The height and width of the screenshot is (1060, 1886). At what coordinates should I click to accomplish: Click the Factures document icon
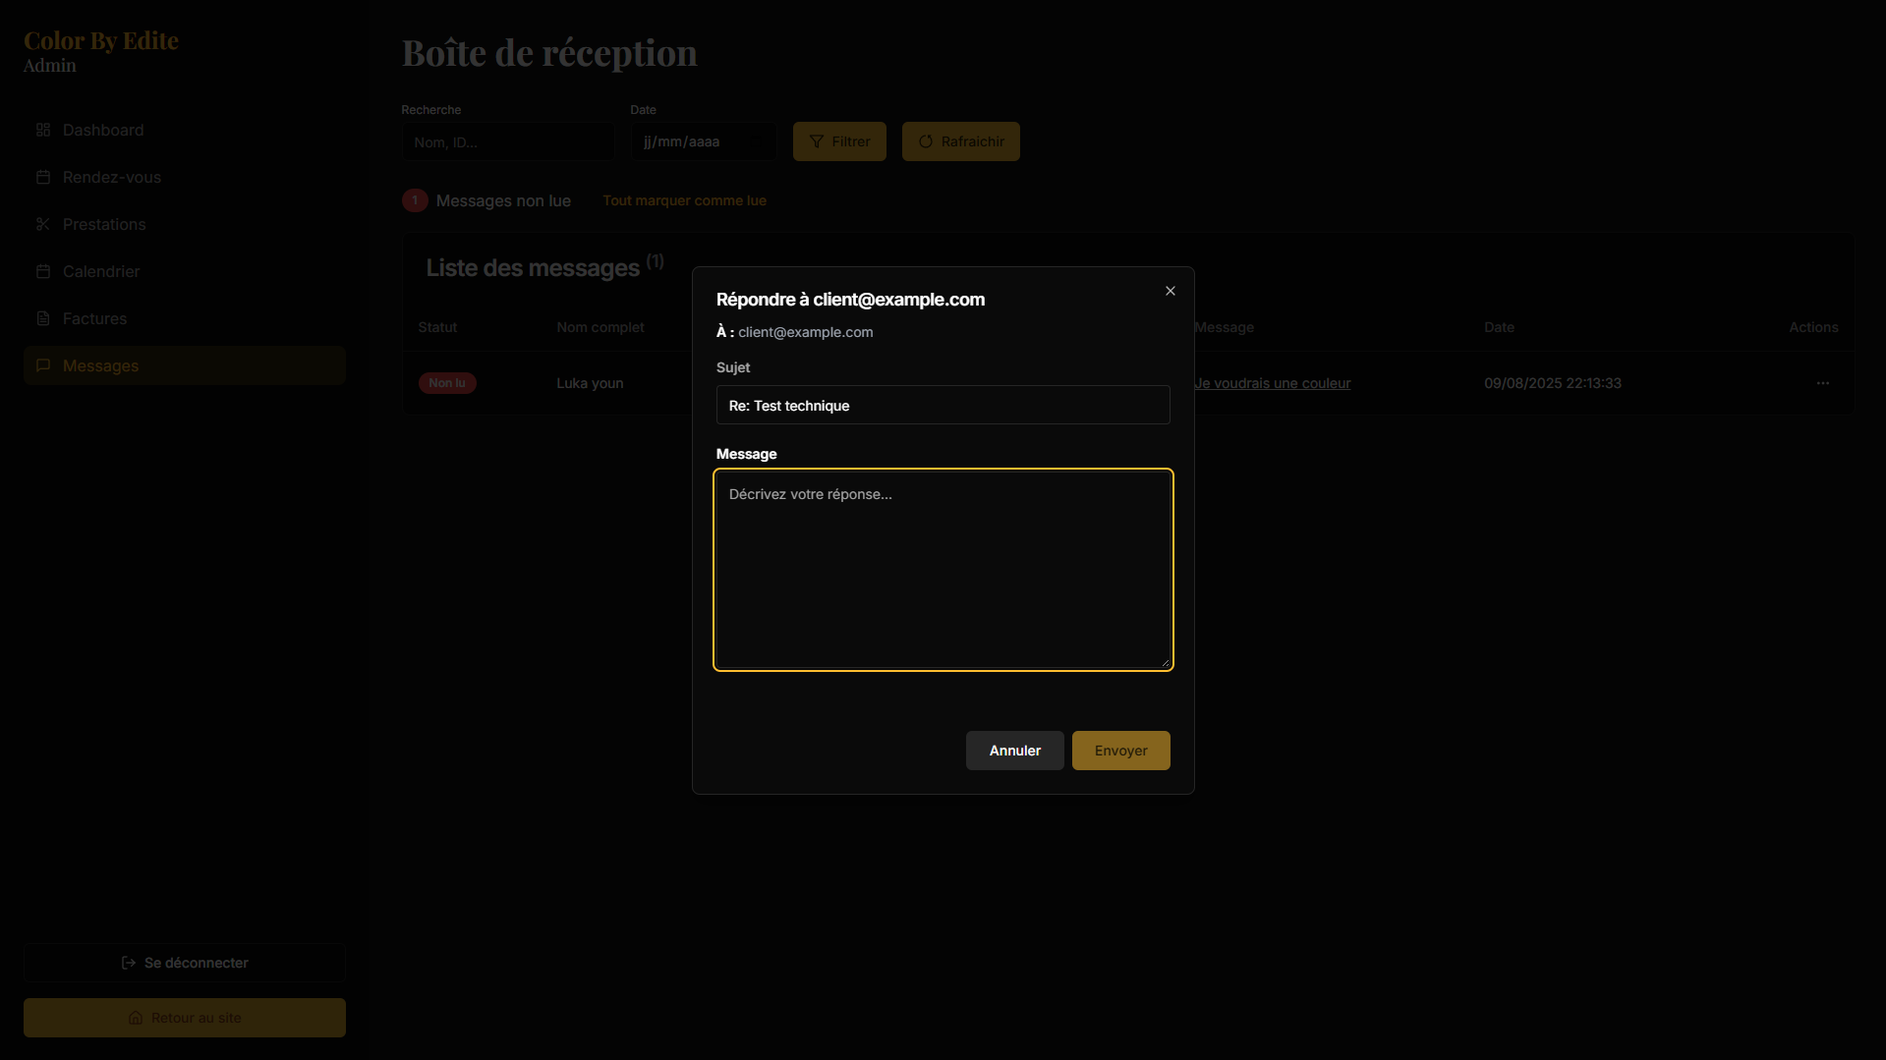click(x=42, y=318)
